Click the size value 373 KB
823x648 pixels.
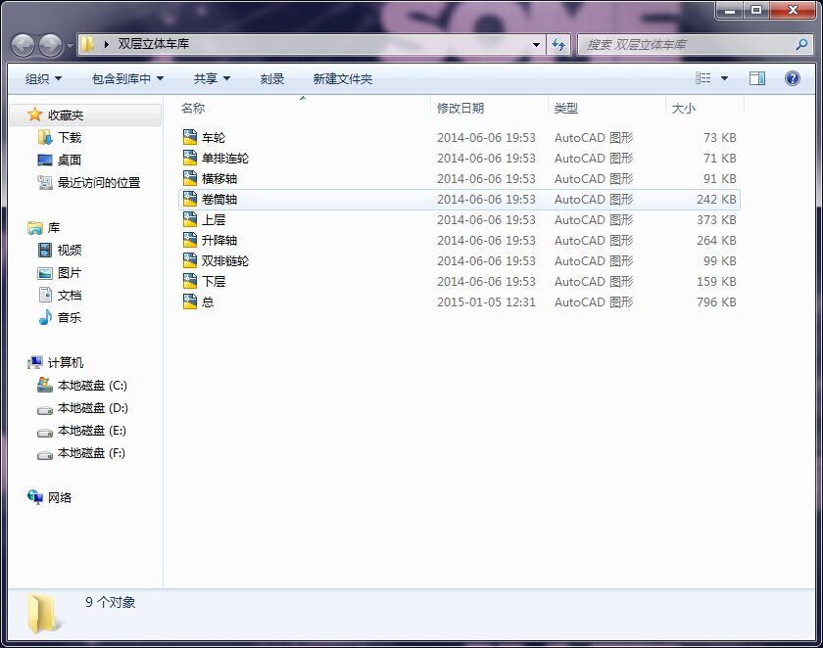pyautogui.click(x=716, y=219)
